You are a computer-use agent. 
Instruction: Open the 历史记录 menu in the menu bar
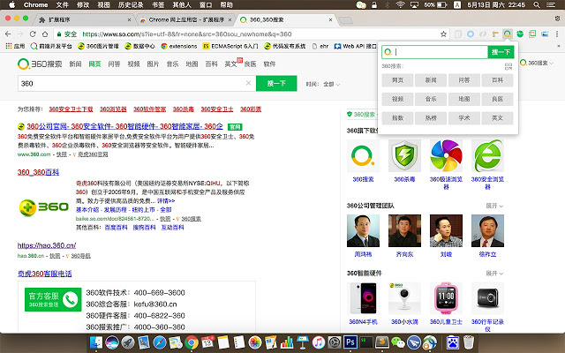point(131,5)
